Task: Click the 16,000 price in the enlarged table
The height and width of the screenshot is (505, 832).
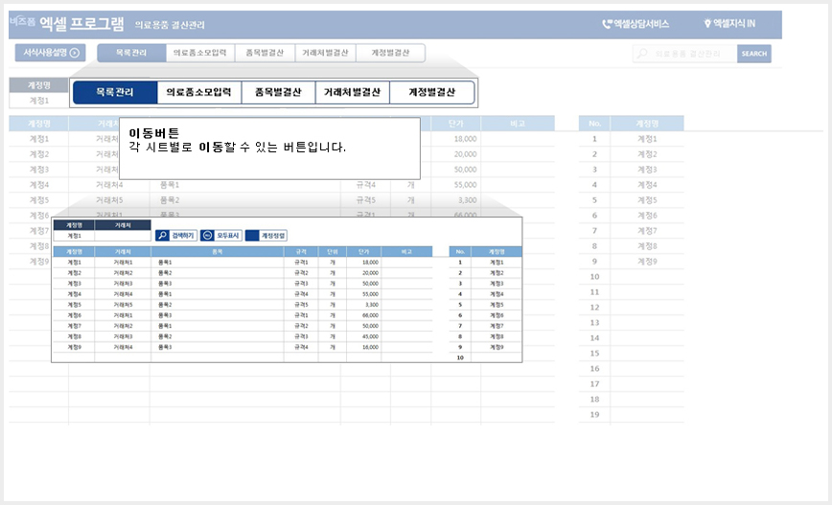Action: pos(370,347)
